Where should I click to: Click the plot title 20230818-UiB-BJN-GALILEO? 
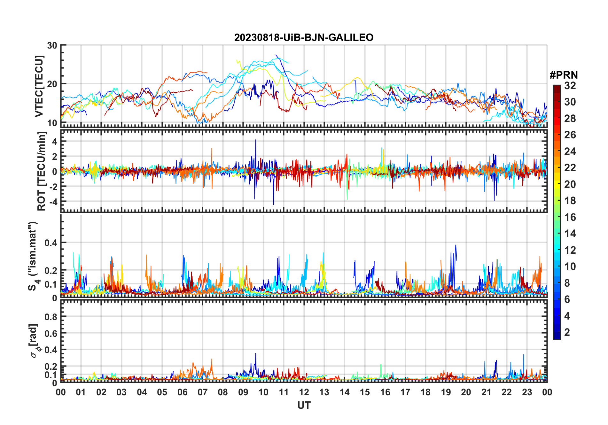[304, 38]
